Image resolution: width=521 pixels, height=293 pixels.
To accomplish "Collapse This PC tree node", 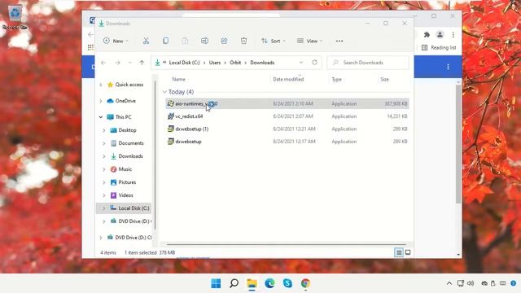I will [x=101, y=117].
